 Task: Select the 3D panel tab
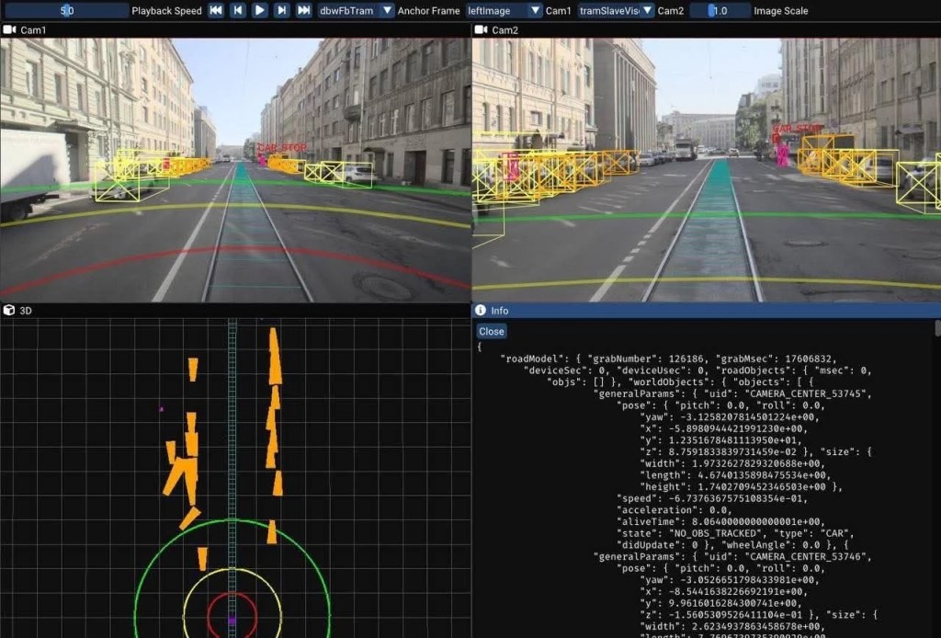[x=26, y=311]
